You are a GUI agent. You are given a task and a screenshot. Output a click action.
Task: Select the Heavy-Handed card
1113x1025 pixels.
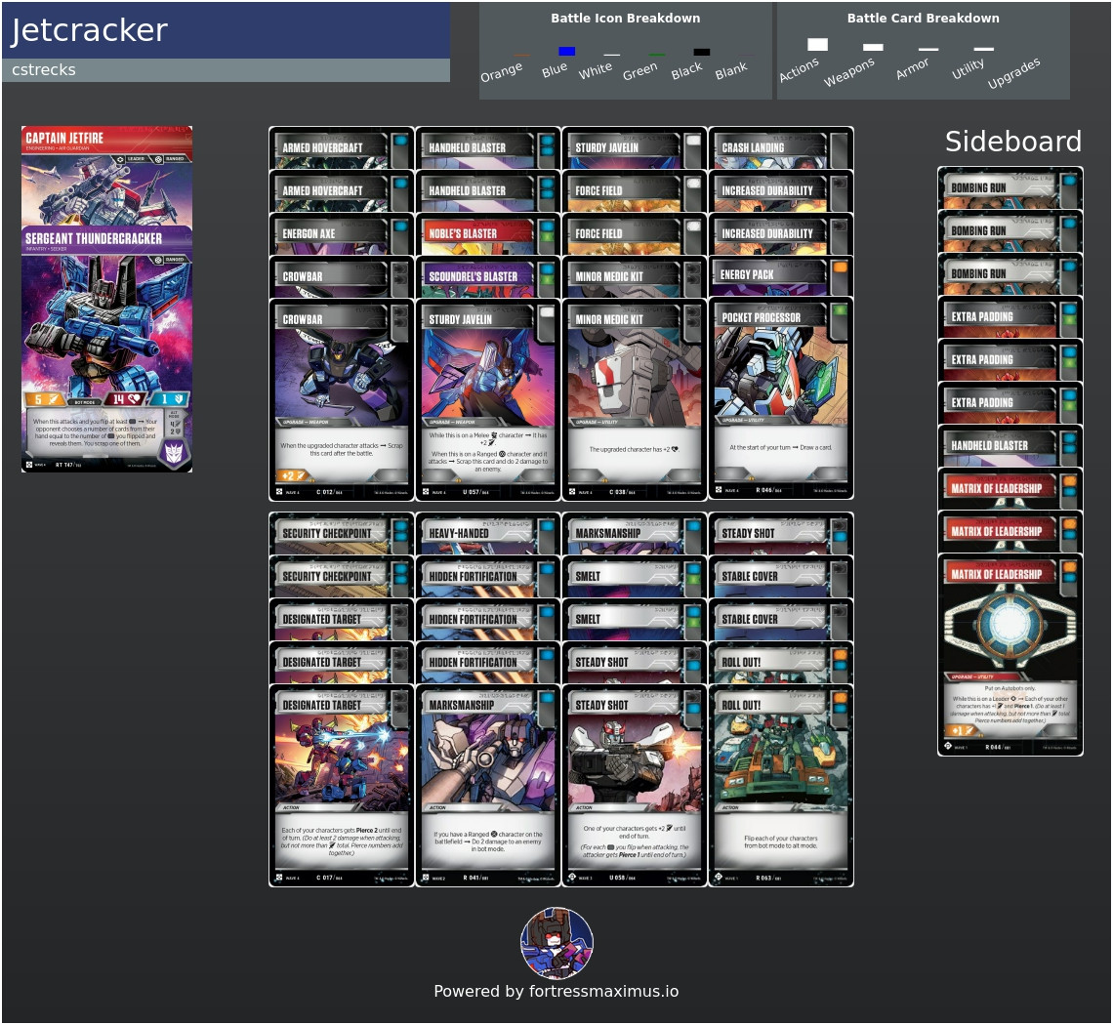pos(488,533)
